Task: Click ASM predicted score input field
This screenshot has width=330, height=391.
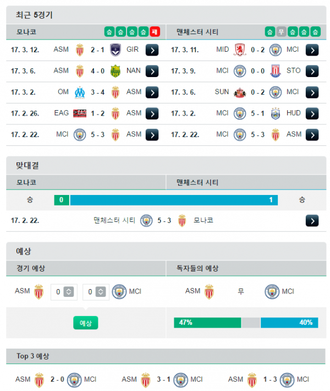Action: click(64, 292)
